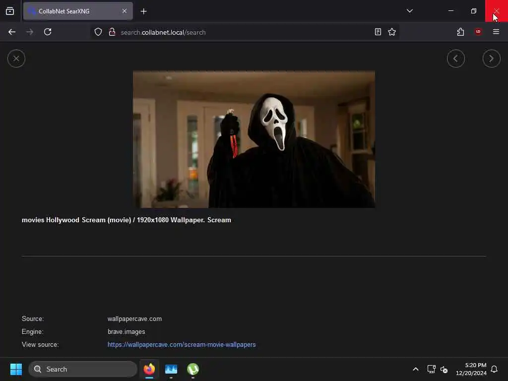Image resolution: width=508 pixels, height=381 pixels.
Task: Click the browser back arrow
Action: click(x=12, y=32)
